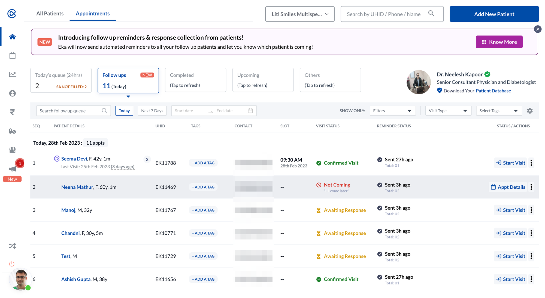Click the power logout icon
Viewport: 545px width, 298px height.
click(x=12, y=264)
